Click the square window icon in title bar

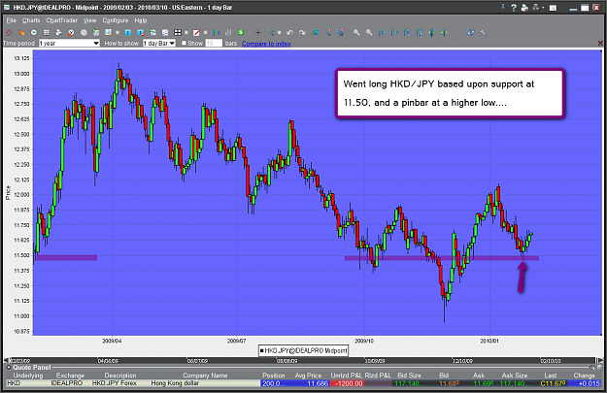553,8
